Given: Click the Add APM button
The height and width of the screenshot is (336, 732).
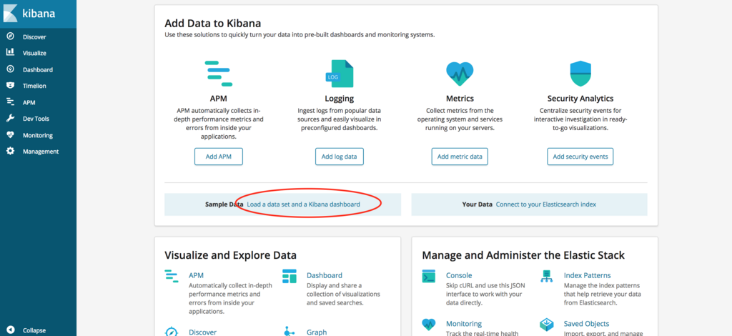Looking at the screenshot, I should [x=219, y=157].
